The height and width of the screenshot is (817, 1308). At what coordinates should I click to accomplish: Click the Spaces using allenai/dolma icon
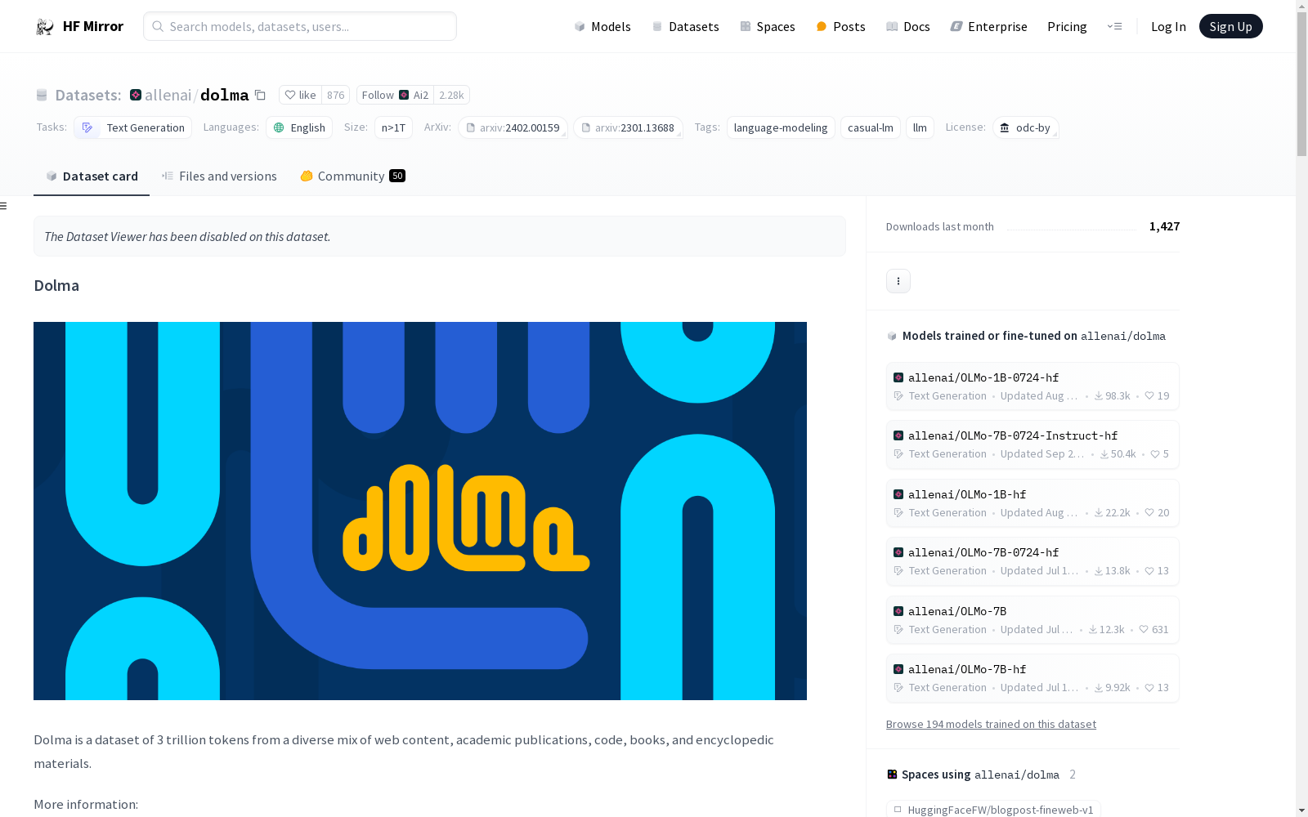[892, 775]
